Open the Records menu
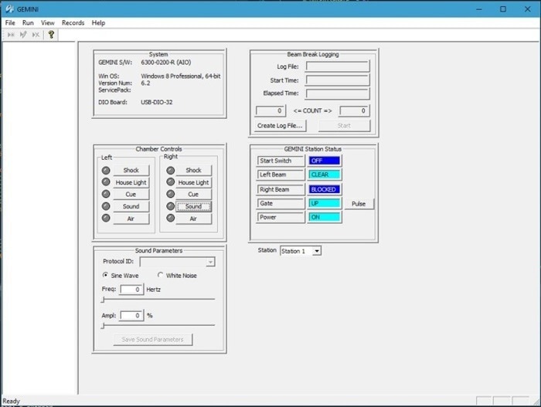This screenshot has height=407, width=541. coord(73,23)
